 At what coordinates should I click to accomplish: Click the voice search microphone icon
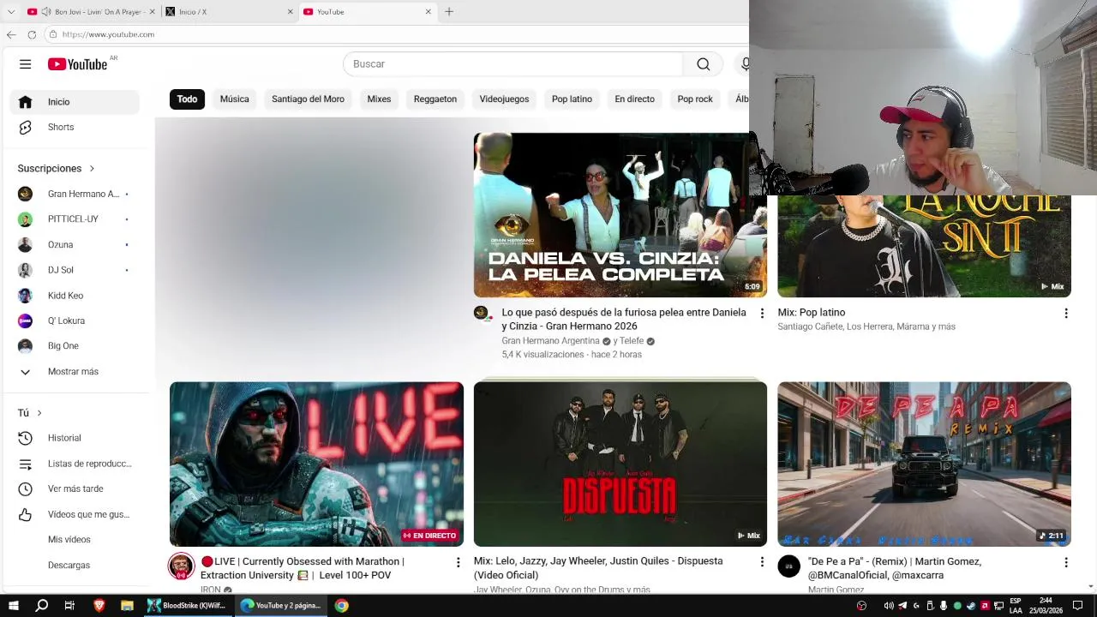tap(745, 64)
